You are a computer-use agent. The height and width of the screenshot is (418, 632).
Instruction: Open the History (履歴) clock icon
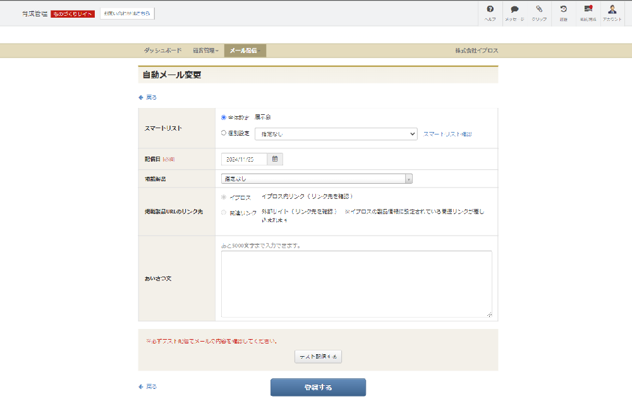(x=563, y=13)
